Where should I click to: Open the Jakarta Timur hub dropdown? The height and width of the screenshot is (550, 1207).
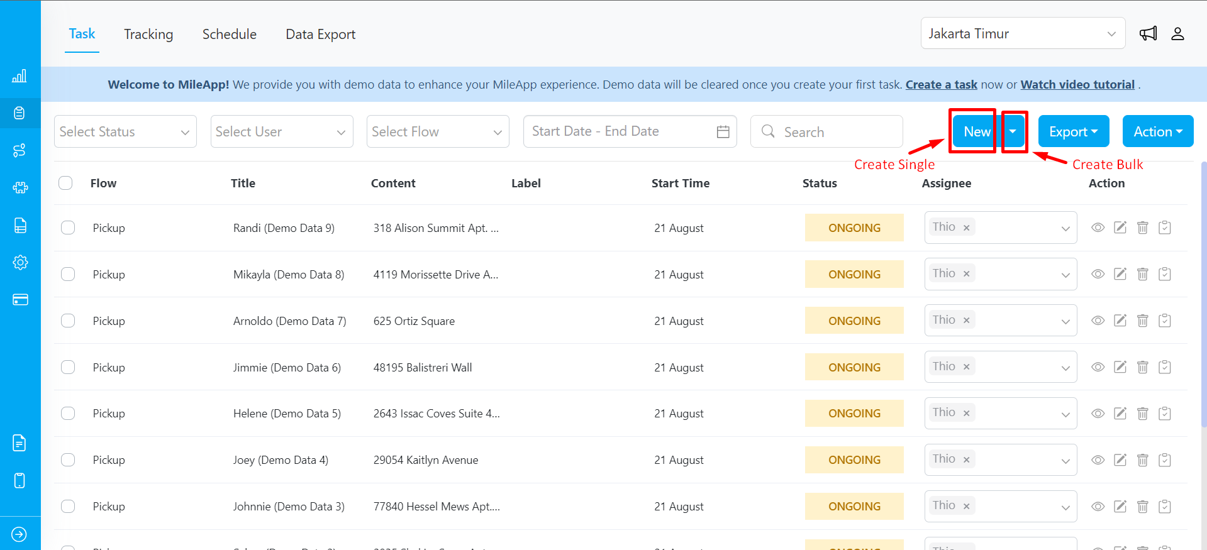pos(1023,33)
